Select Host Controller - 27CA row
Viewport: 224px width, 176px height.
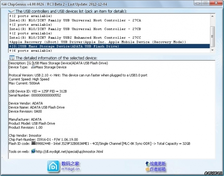109,20
